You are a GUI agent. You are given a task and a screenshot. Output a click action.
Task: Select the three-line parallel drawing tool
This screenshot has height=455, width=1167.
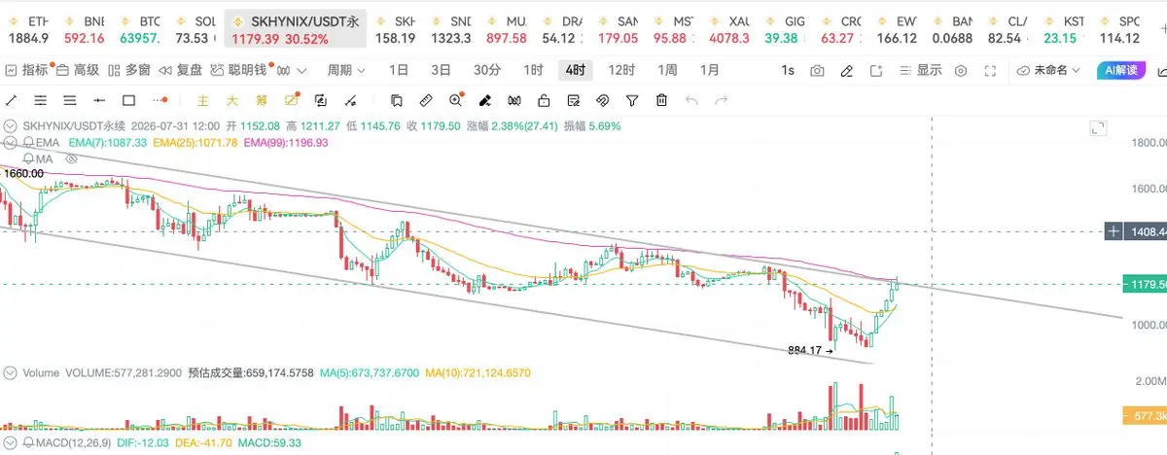coord(41,100)
